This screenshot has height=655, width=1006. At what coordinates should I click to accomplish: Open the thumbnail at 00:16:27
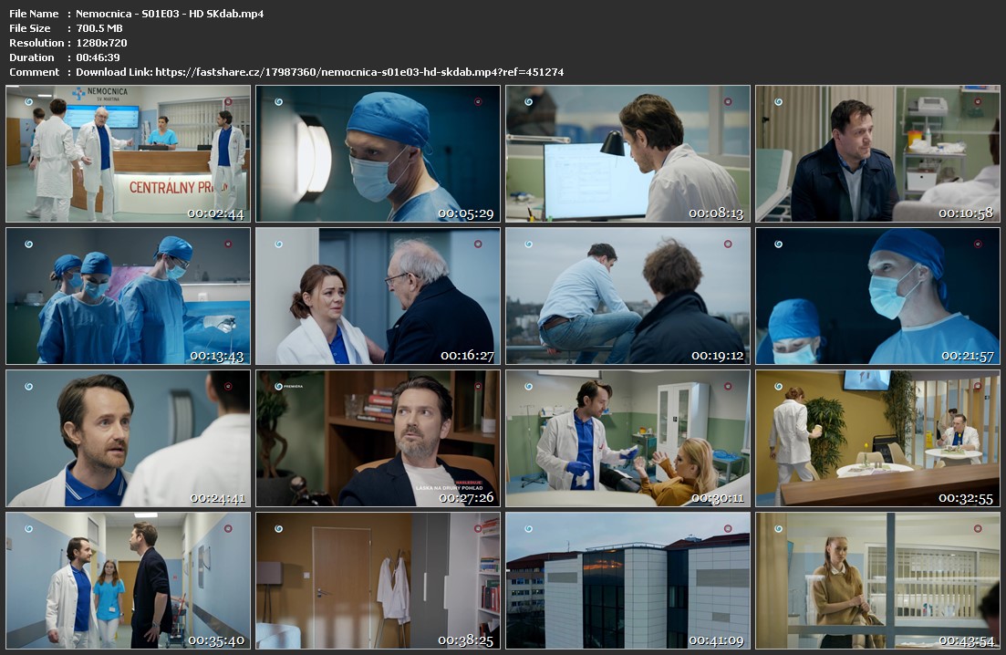click(378, 296)
